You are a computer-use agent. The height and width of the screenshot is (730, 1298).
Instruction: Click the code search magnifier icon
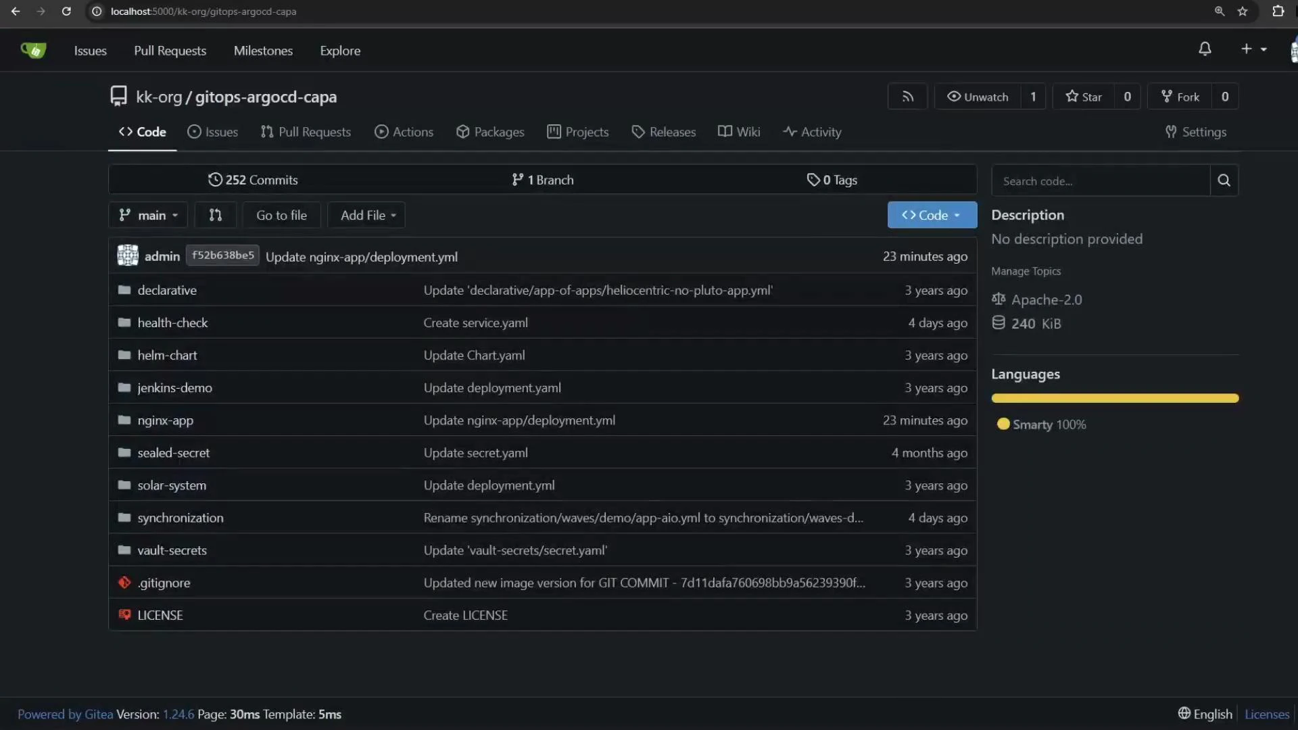[1223, 180]
